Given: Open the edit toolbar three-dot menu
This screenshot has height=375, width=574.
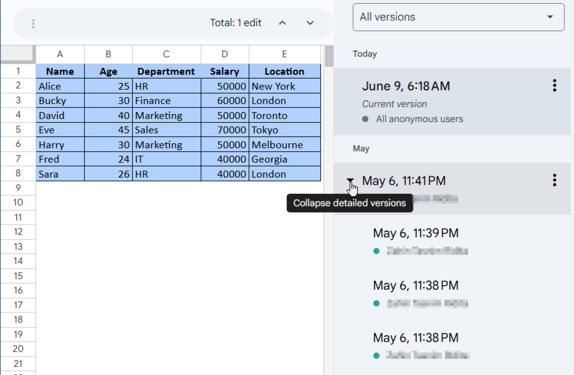Looking at the screenshot, I should coord(33,23).
